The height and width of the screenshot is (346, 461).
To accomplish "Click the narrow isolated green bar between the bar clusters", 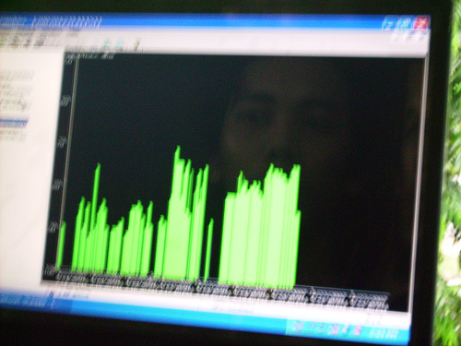I will point(208,249).
